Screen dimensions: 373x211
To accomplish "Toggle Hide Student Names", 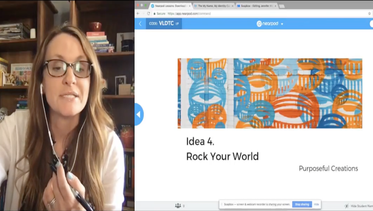I will (x=358, y=206).
